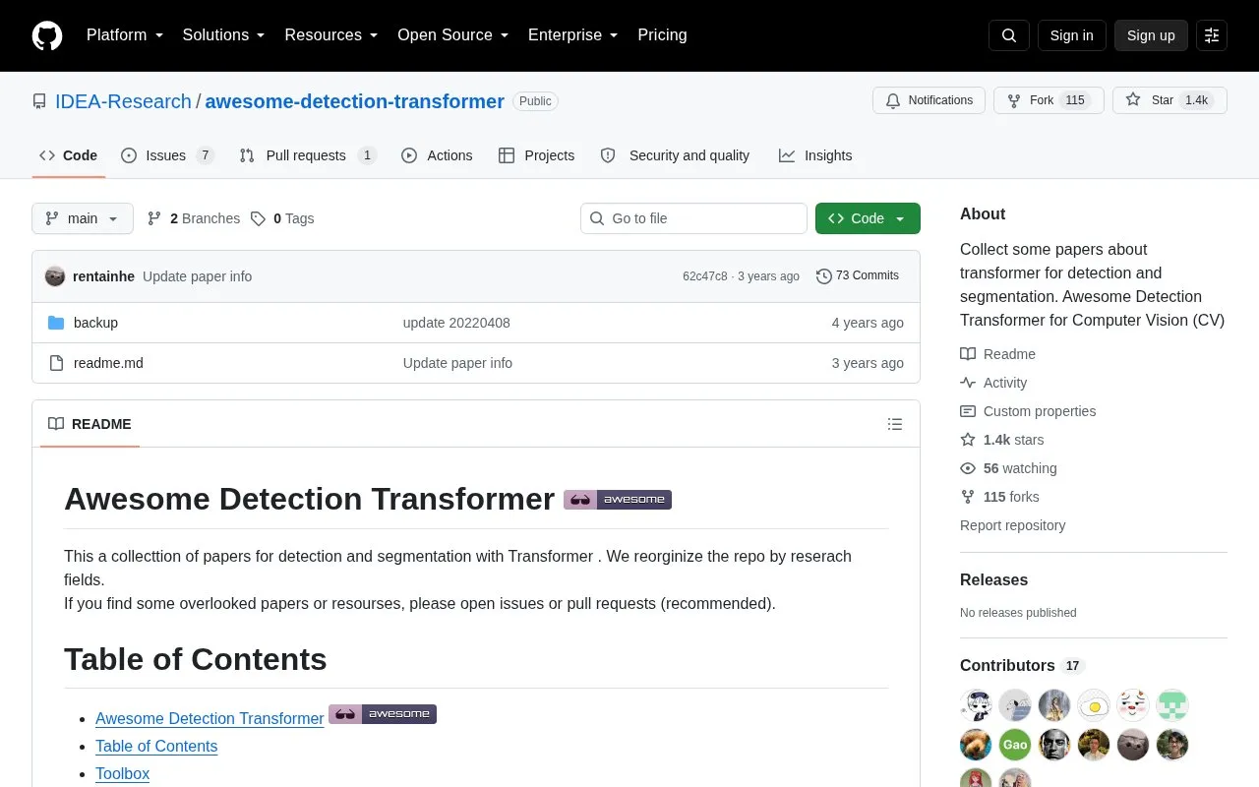Image resolution: width=1259 pixels, height=787 pixels.
Task: Fork the repository
Action: click(x=1049, y=100)
